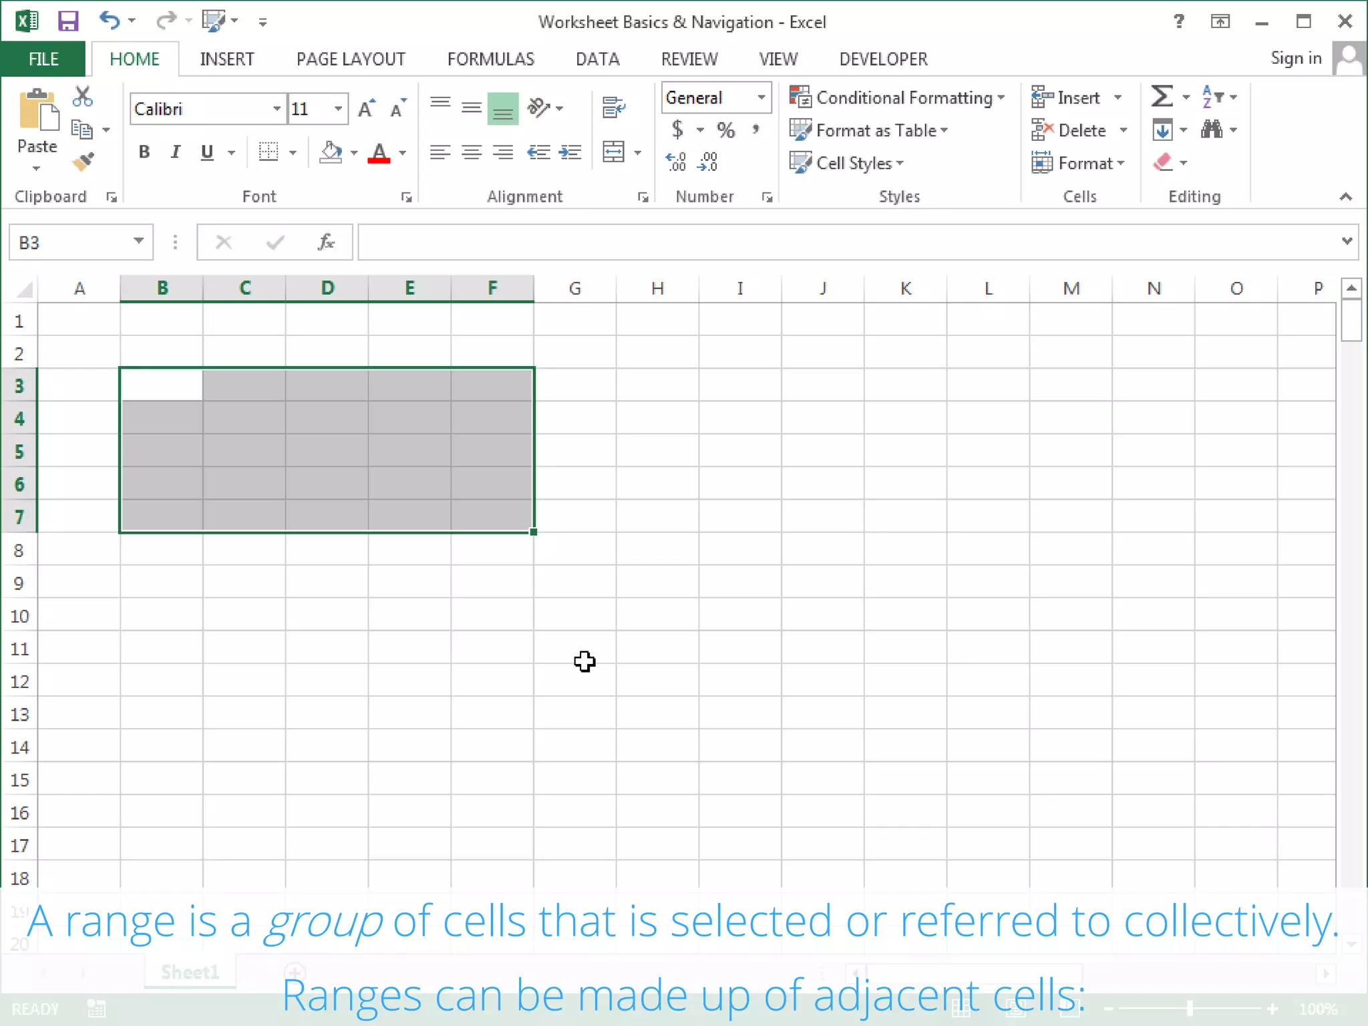1368x1026 pixels.
Task: Open Font dialog launcher
Action: click(x=406, y=197)
